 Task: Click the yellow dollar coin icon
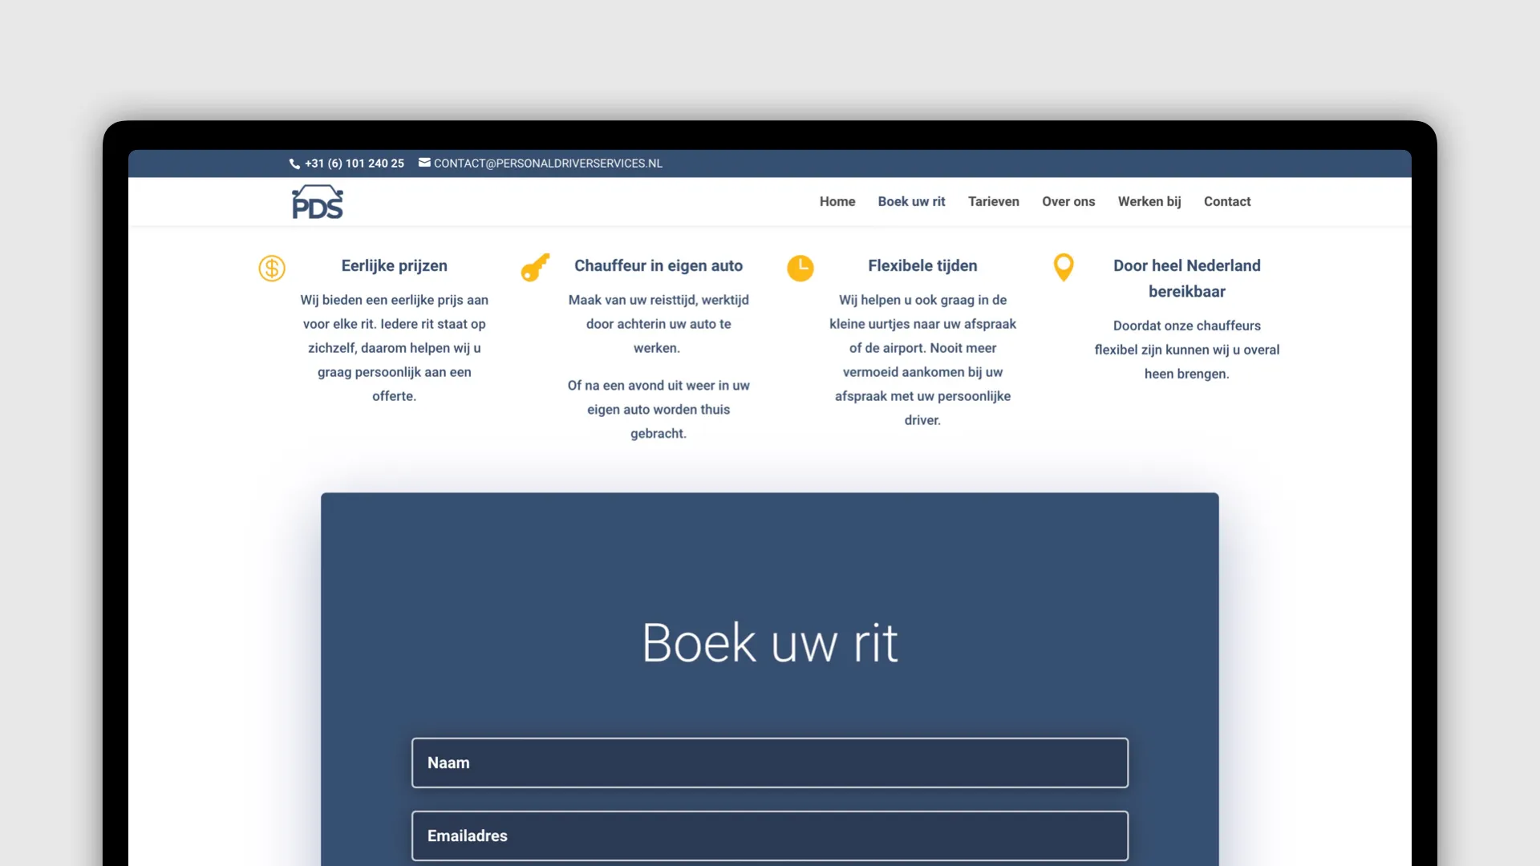272,268
